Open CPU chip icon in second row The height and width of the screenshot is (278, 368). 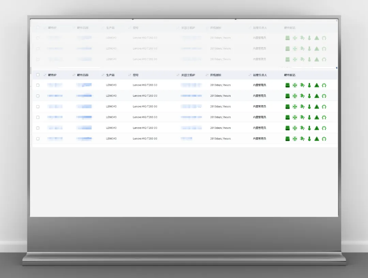point(324,96)
